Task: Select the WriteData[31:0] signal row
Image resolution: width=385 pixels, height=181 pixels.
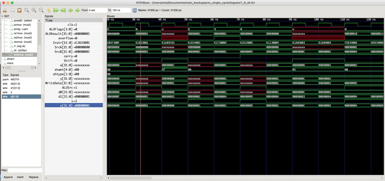Action: pyautogui.click(x=74, y=83)
